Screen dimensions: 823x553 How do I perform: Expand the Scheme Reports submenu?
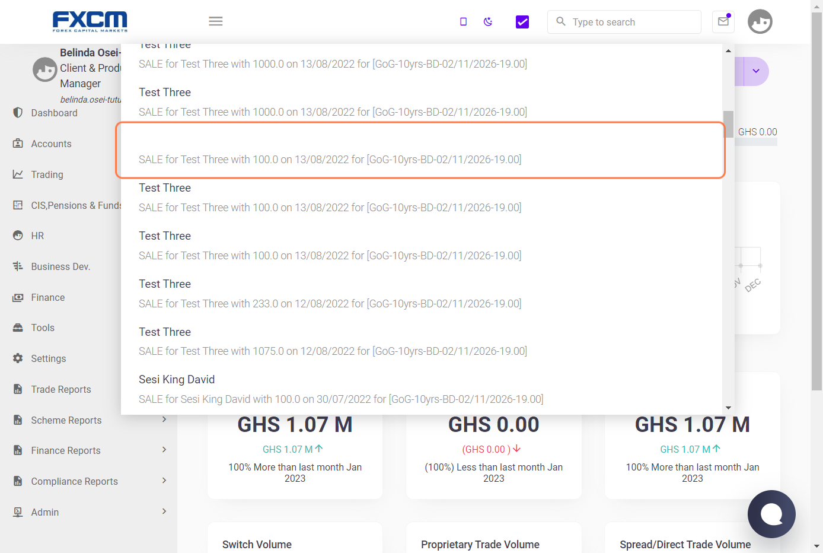point(164,419)
